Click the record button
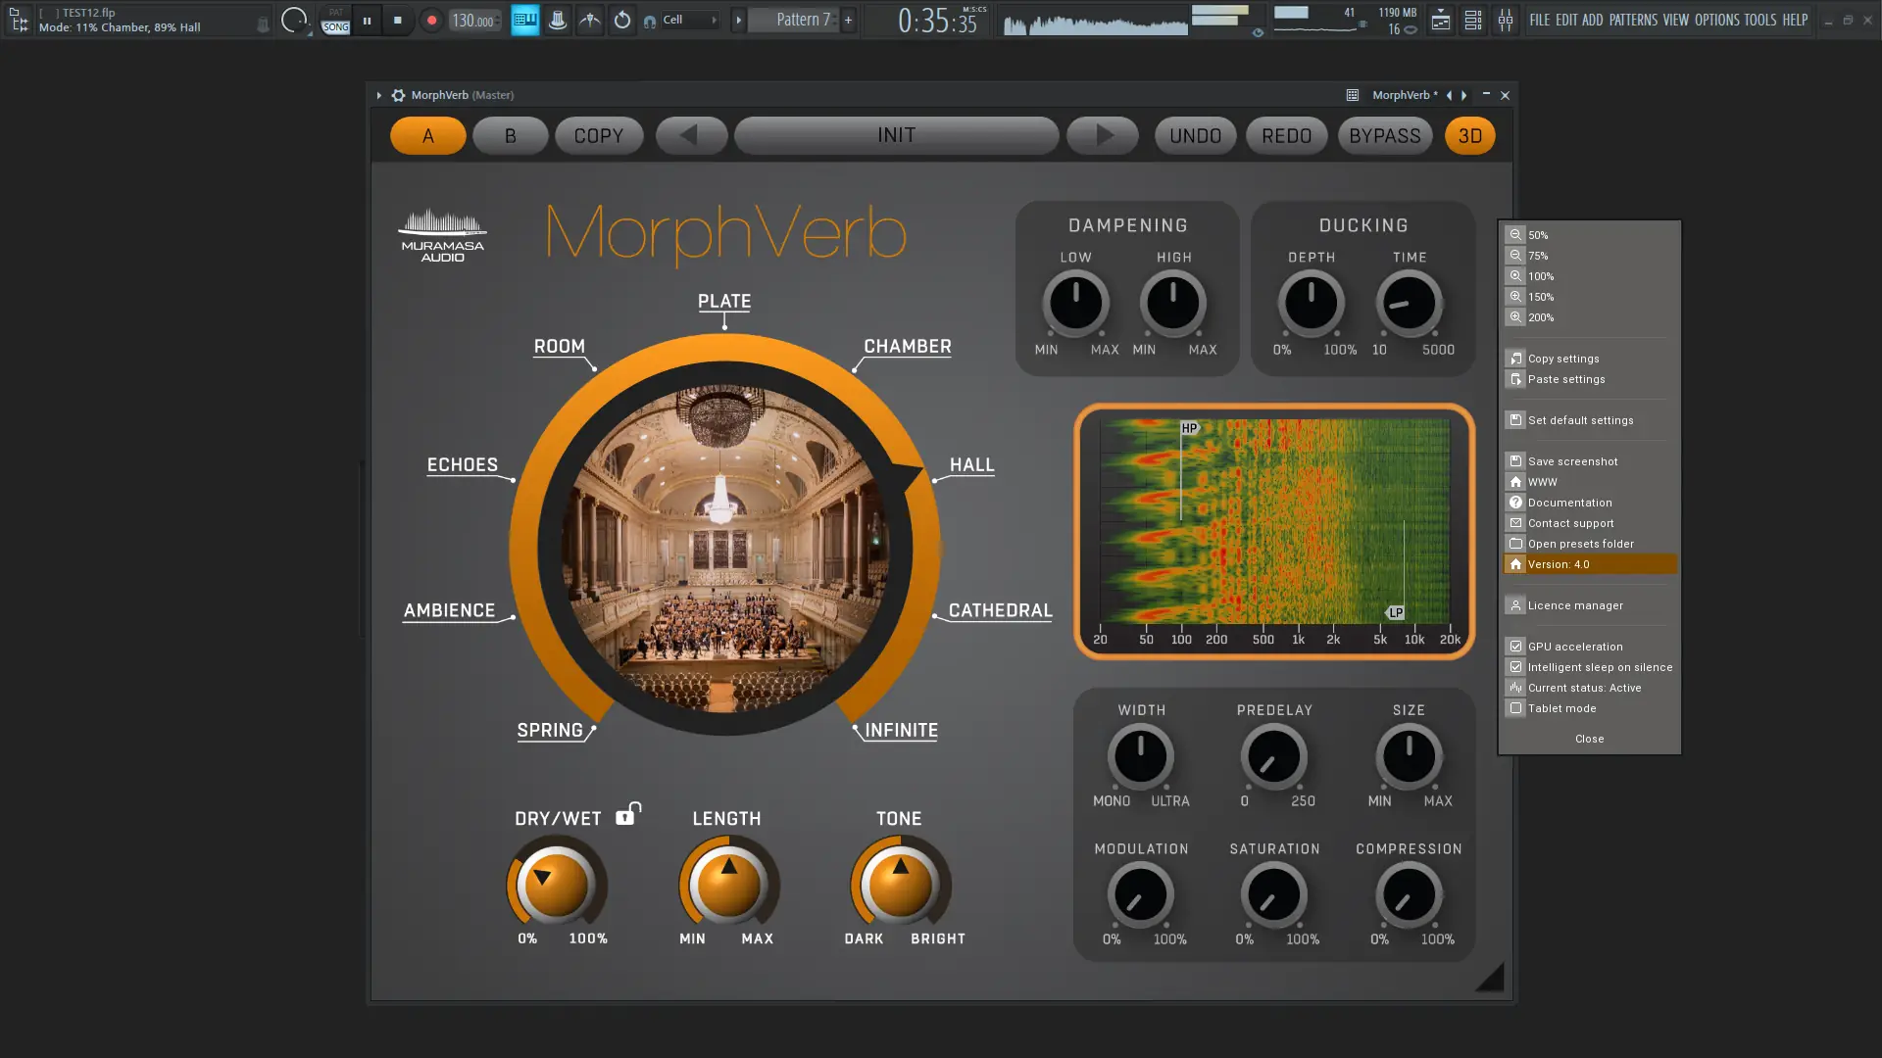 pos(432,20)
